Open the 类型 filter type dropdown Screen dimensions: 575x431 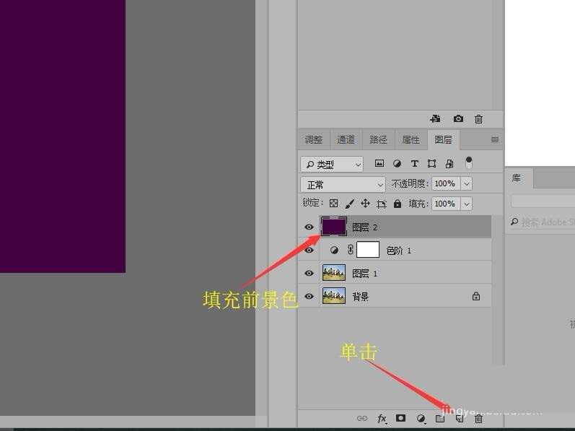click(332, 165)
